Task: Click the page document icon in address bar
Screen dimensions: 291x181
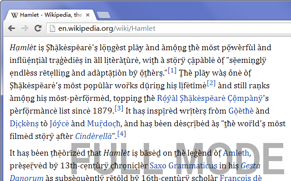Action: click(x=53, y=29)
